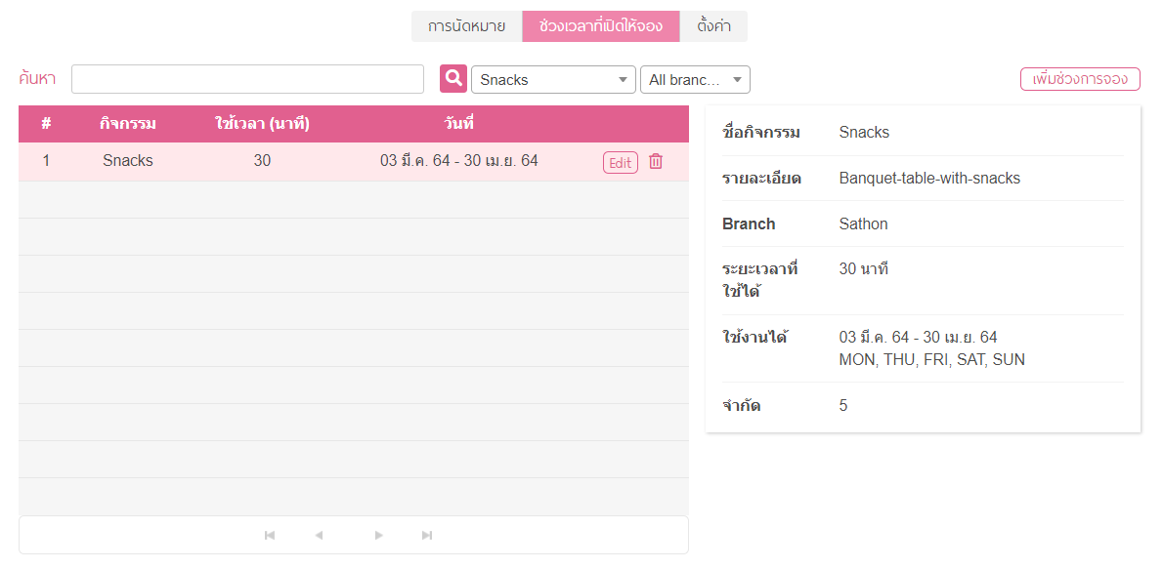This screenshot has height=569, width=1163.
Task: Go to first page of table
Action: coord(270,535)
